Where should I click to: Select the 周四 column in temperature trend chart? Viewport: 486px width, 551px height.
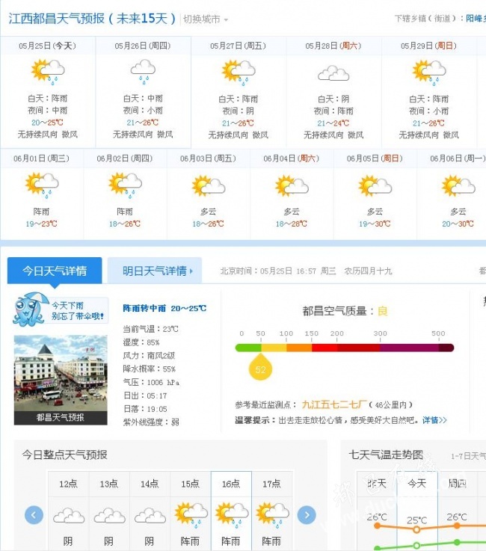(x=458, y=484)
